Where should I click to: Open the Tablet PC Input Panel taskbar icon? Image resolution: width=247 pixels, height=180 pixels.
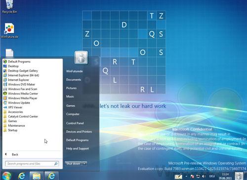pos(178,177)
